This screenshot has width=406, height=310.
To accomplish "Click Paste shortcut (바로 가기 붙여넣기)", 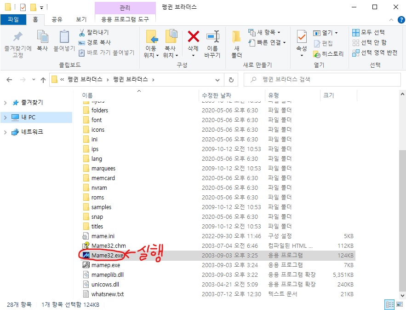I will [x=106, y=53].
